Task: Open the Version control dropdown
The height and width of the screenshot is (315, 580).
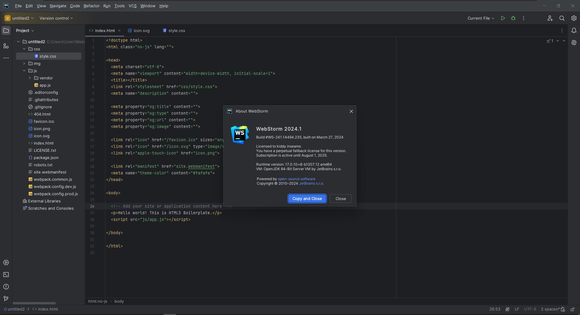Action: pos(56,18)
